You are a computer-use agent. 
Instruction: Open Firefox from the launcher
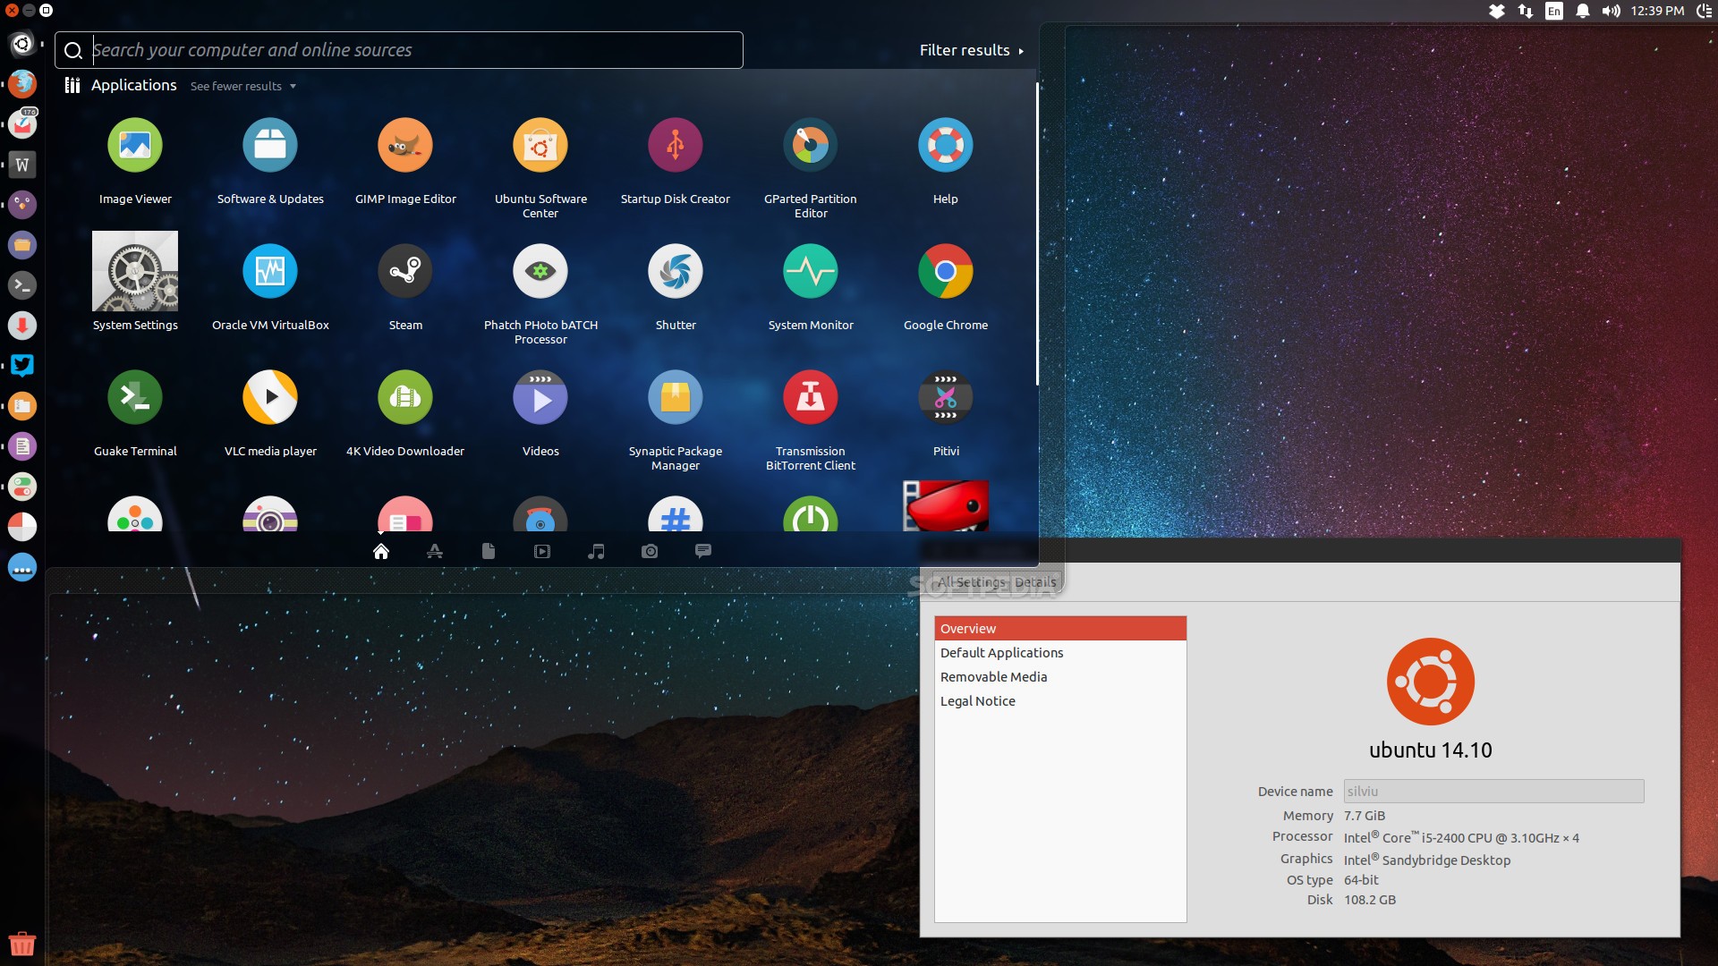pyautogui.click(x=22, y=84)
